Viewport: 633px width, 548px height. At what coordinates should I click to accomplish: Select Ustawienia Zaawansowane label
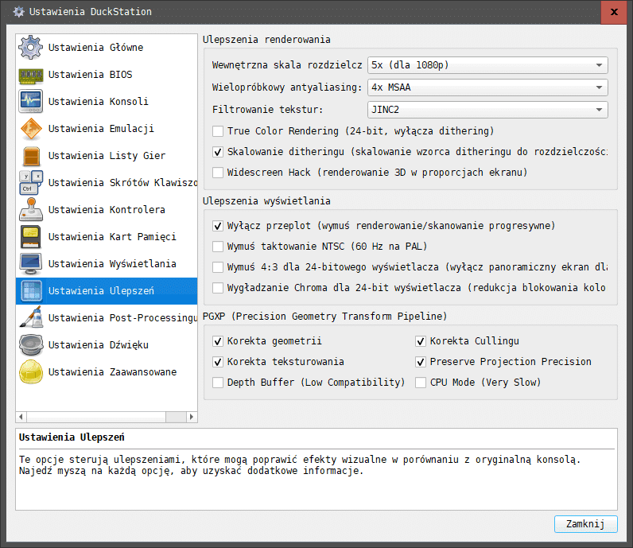tap(113, 372)
